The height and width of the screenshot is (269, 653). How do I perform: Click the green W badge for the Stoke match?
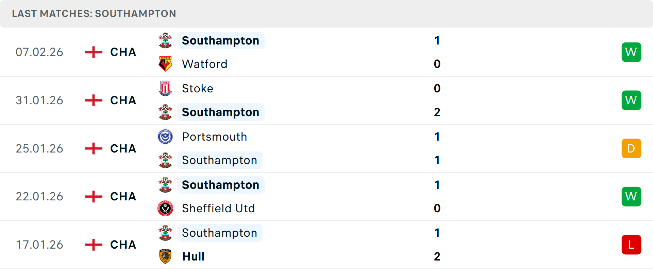point(631,100)
